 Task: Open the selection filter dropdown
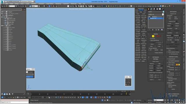12,6
